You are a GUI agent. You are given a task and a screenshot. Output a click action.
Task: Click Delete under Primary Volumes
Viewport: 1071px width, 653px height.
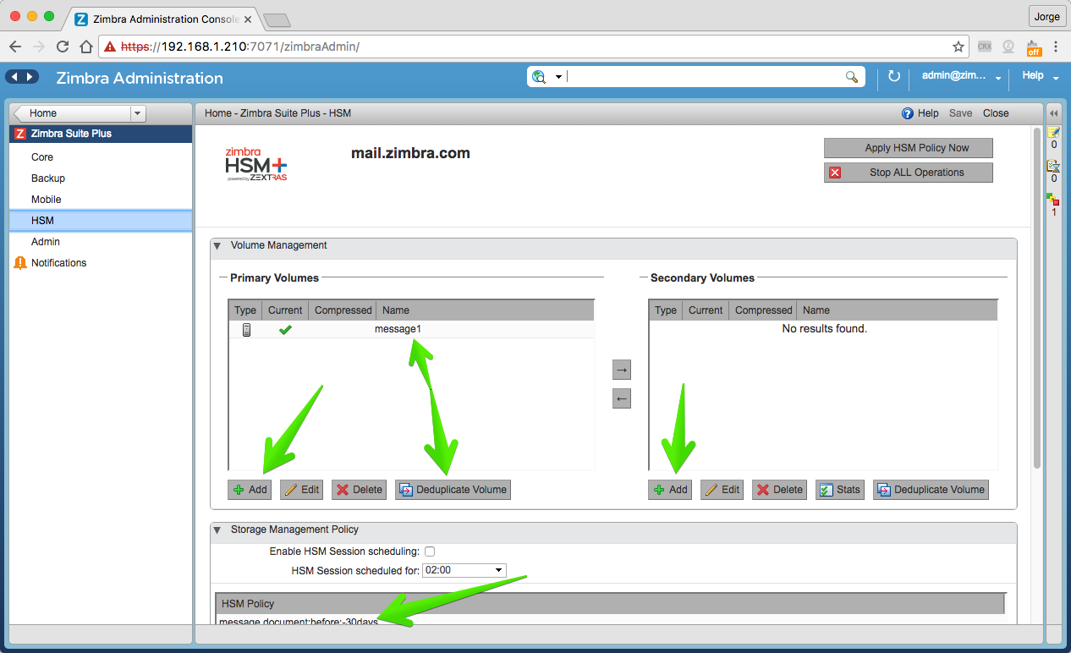pyautogui.click(x=359, y=490)
